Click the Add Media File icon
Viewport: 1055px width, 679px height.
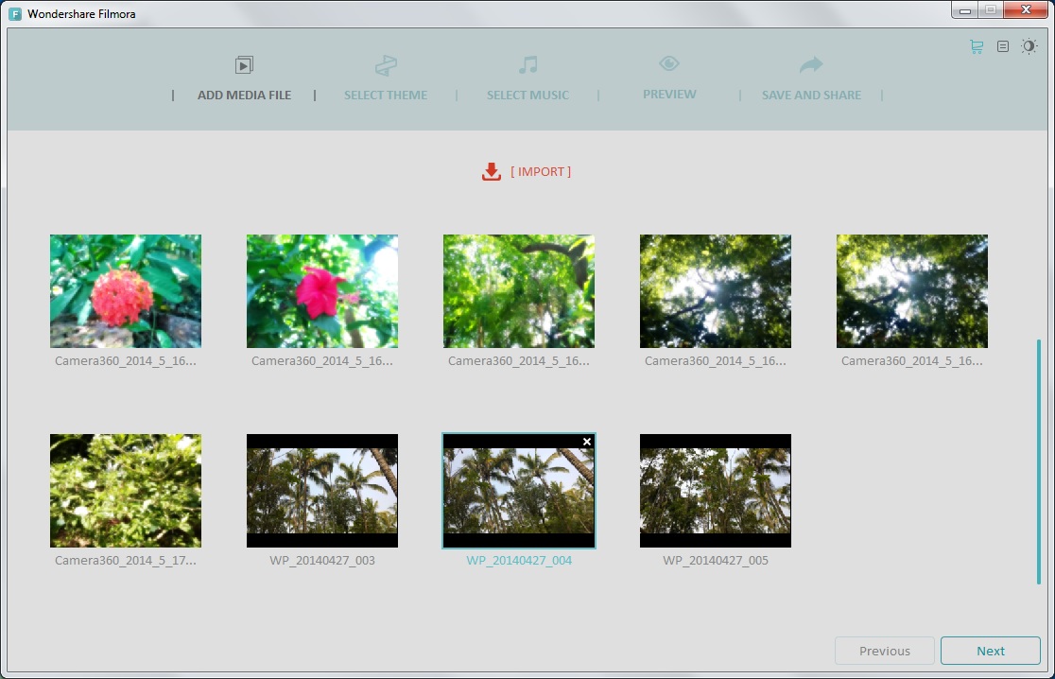[244, 64]
